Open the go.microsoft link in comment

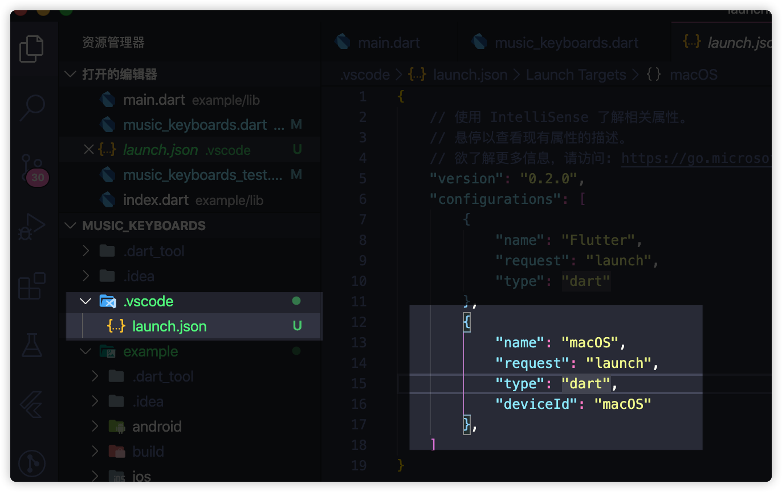pyautogui.click(x=696, y=158)
